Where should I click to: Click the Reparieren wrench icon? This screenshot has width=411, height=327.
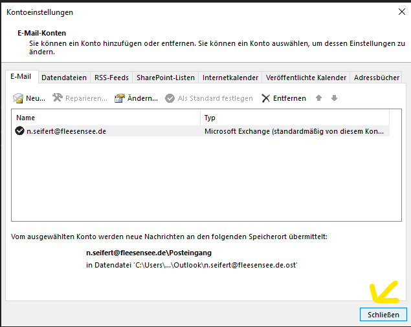(x=58, y=98)
